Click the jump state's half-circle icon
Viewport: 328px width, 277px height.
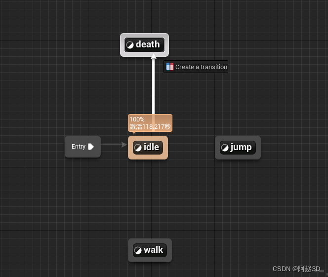tap(225, 148)
